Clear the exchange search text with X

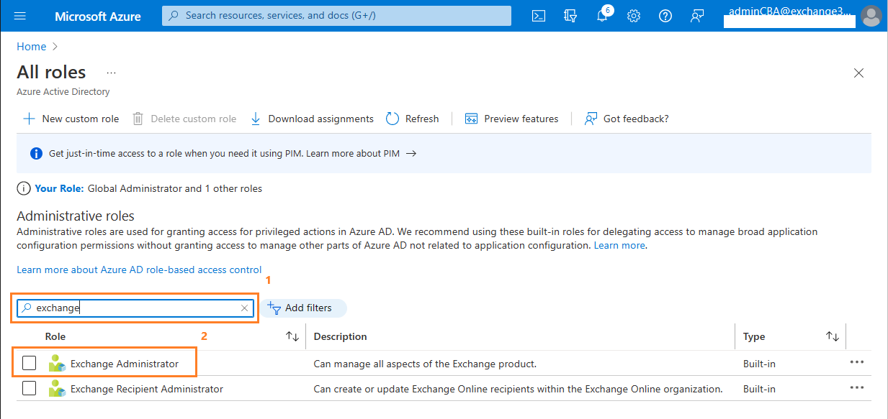click(x=244, y=308)
